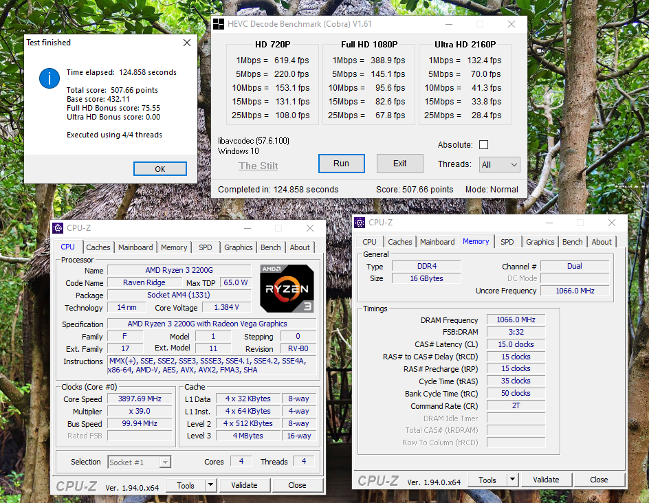This screenshot has height=503, width=649.
Task: Open the Socket #1 selection dropdown
Action: point(140,462)
